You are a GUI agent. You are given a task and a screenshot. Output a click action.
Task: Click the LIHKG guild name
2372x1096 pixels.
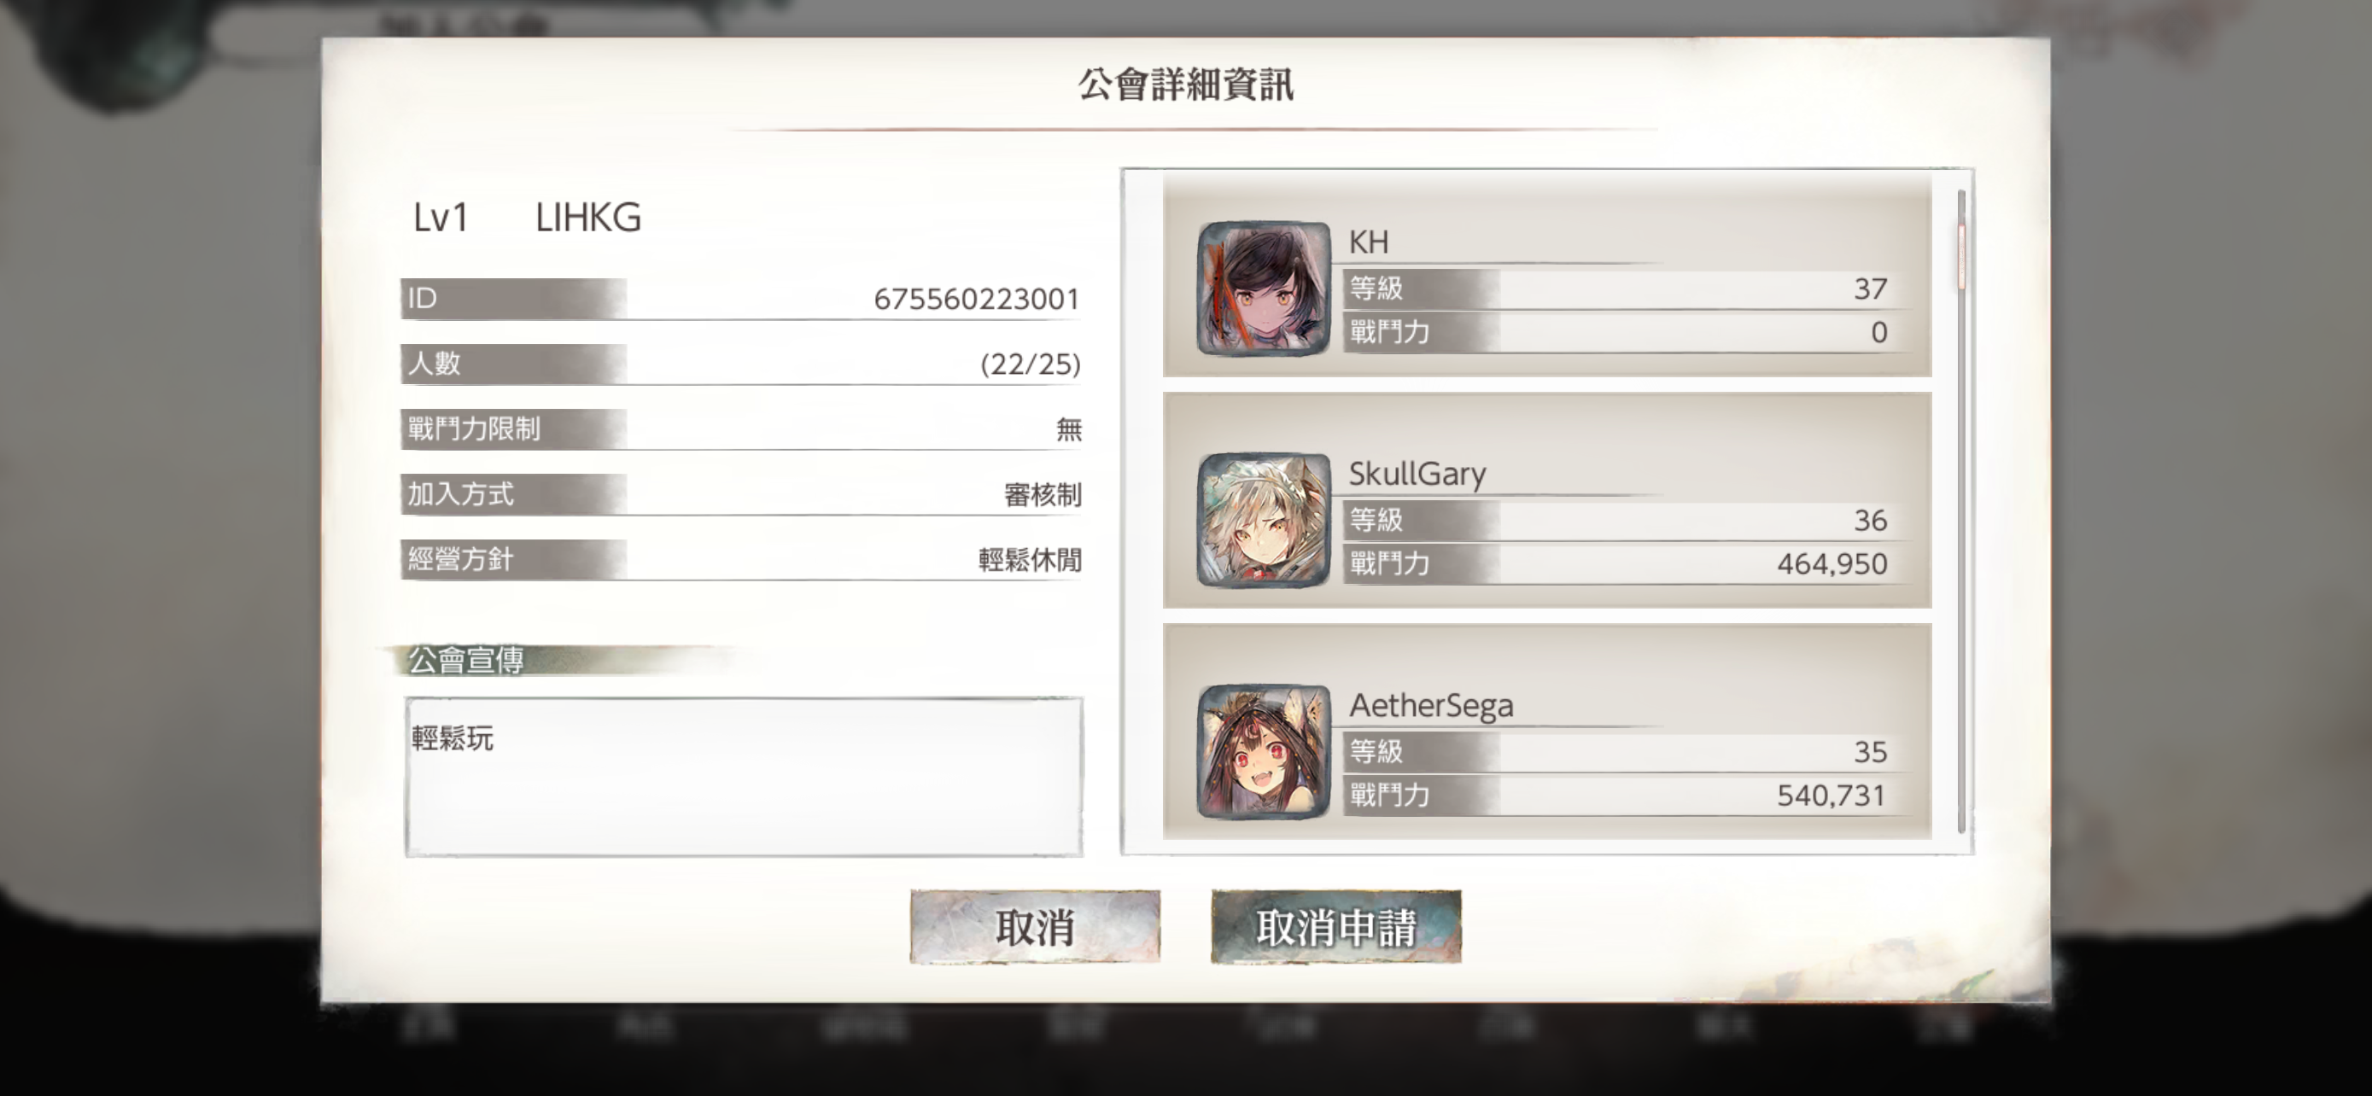tap(588, 219)
